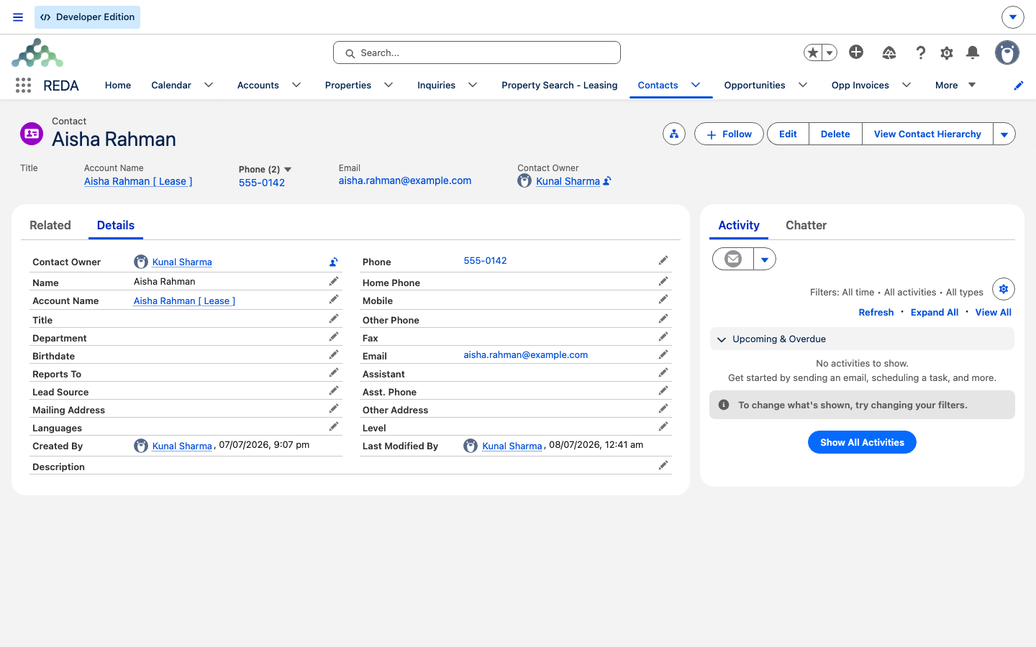Open the Setup gear icon
1036x647 pixels.
pyautogui.click(x=947, y=52)
